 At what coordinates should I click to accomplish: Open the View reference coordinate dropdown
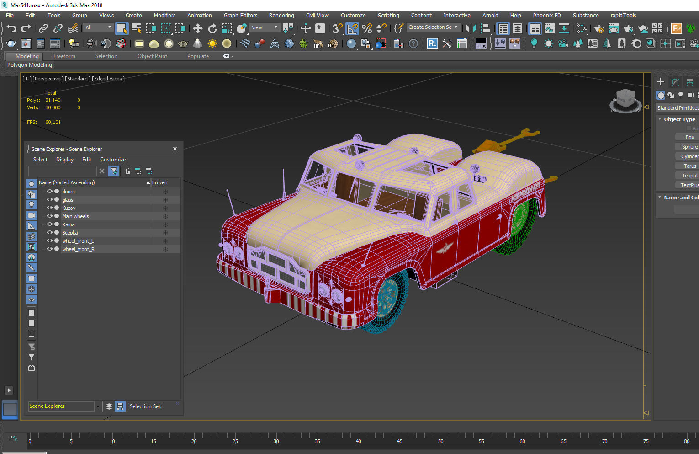point(265,27)
